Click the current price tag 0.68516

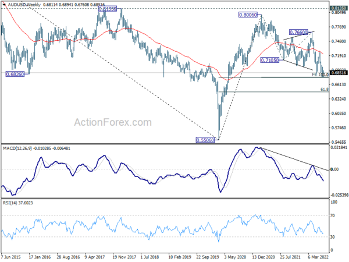[339, 73]
